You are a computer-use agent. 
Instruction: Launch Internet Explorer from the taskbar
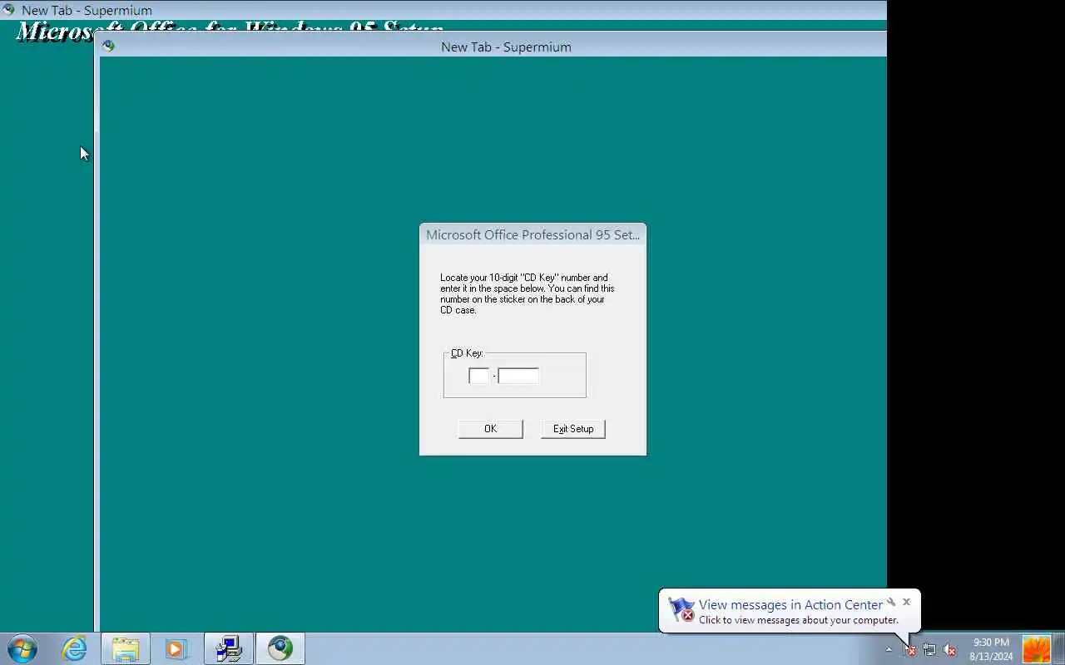point(74,648)
